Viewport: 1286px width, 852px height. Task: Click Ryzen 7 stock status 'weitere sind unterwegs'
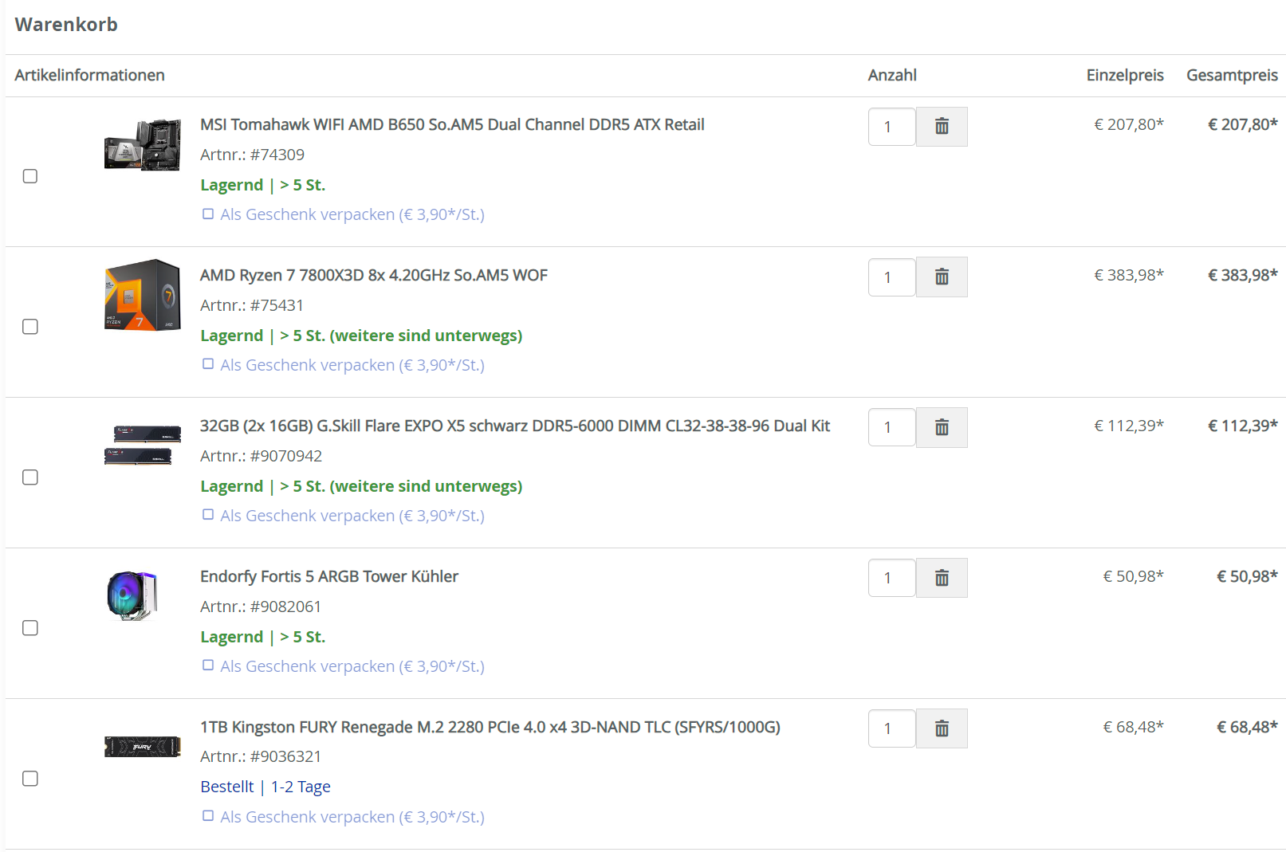pos(361,336)
